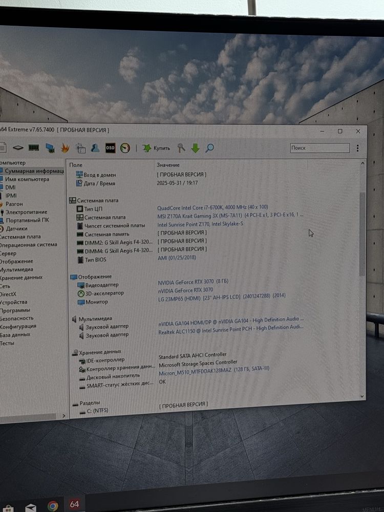Open the Mail app from the taskbar
The height and width of the screenshot is (512, 384).
point(31,507)
